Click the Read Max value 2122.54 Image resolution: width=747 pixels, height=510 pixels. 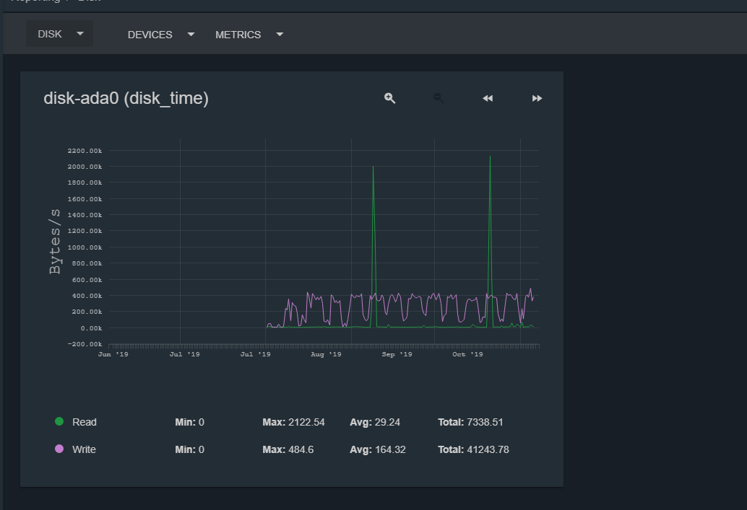pyautogui.click(x=306, y=422)
